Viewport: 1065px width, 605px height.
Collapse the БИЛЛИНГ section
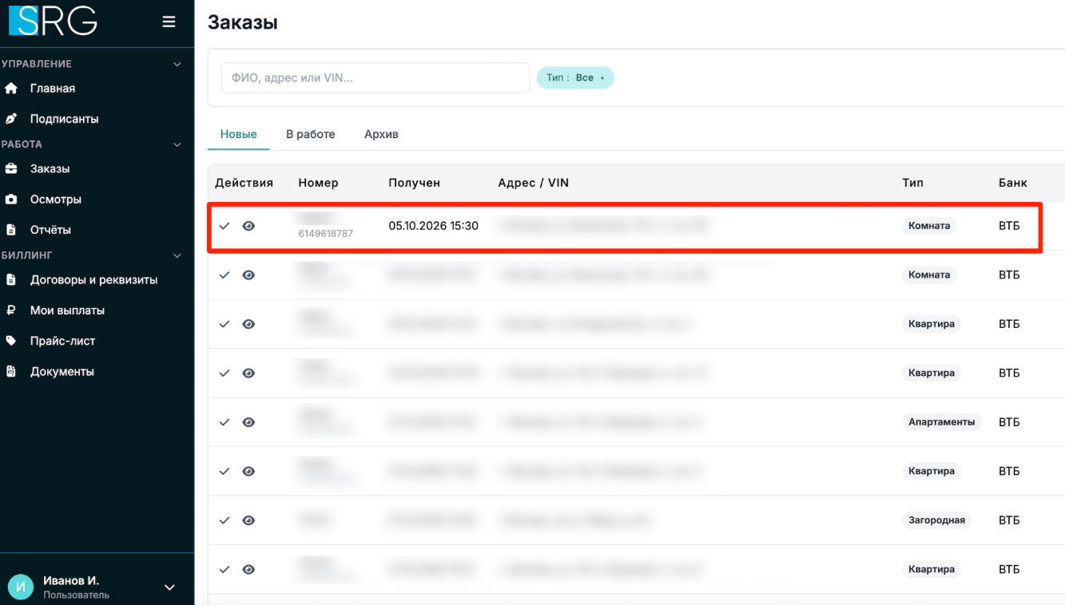click(x=177, y=255)
